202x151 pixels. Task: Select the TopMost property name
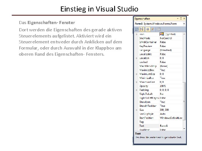pyautogui.click(x=144, y=130)
